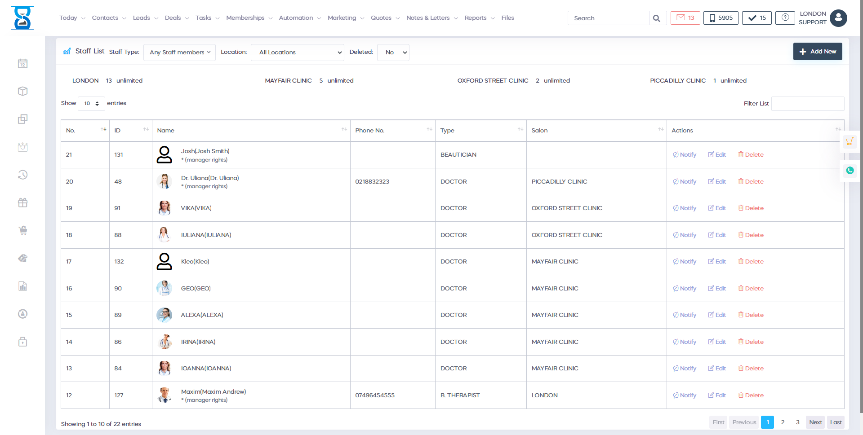The height and width of the screenshot is (435, 863).
Task: Change the show entries count selector
Action: (91, 104)
